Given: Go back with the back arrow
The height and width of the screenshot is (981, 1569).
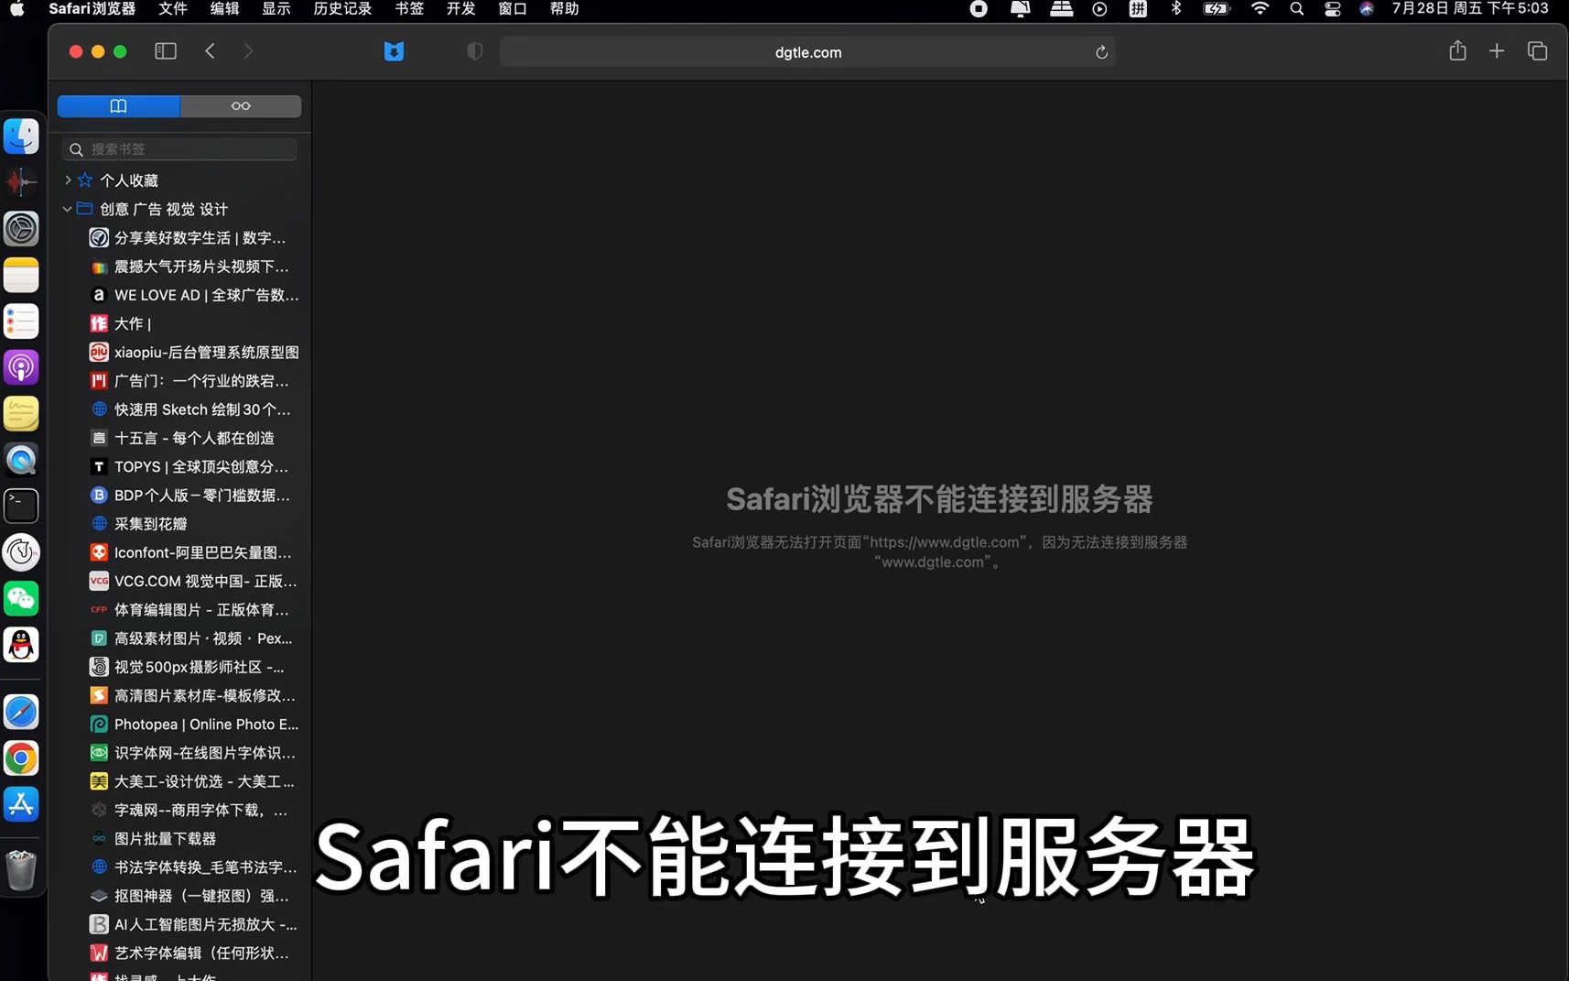Looking at the screenshot, I should click(211, 51).
